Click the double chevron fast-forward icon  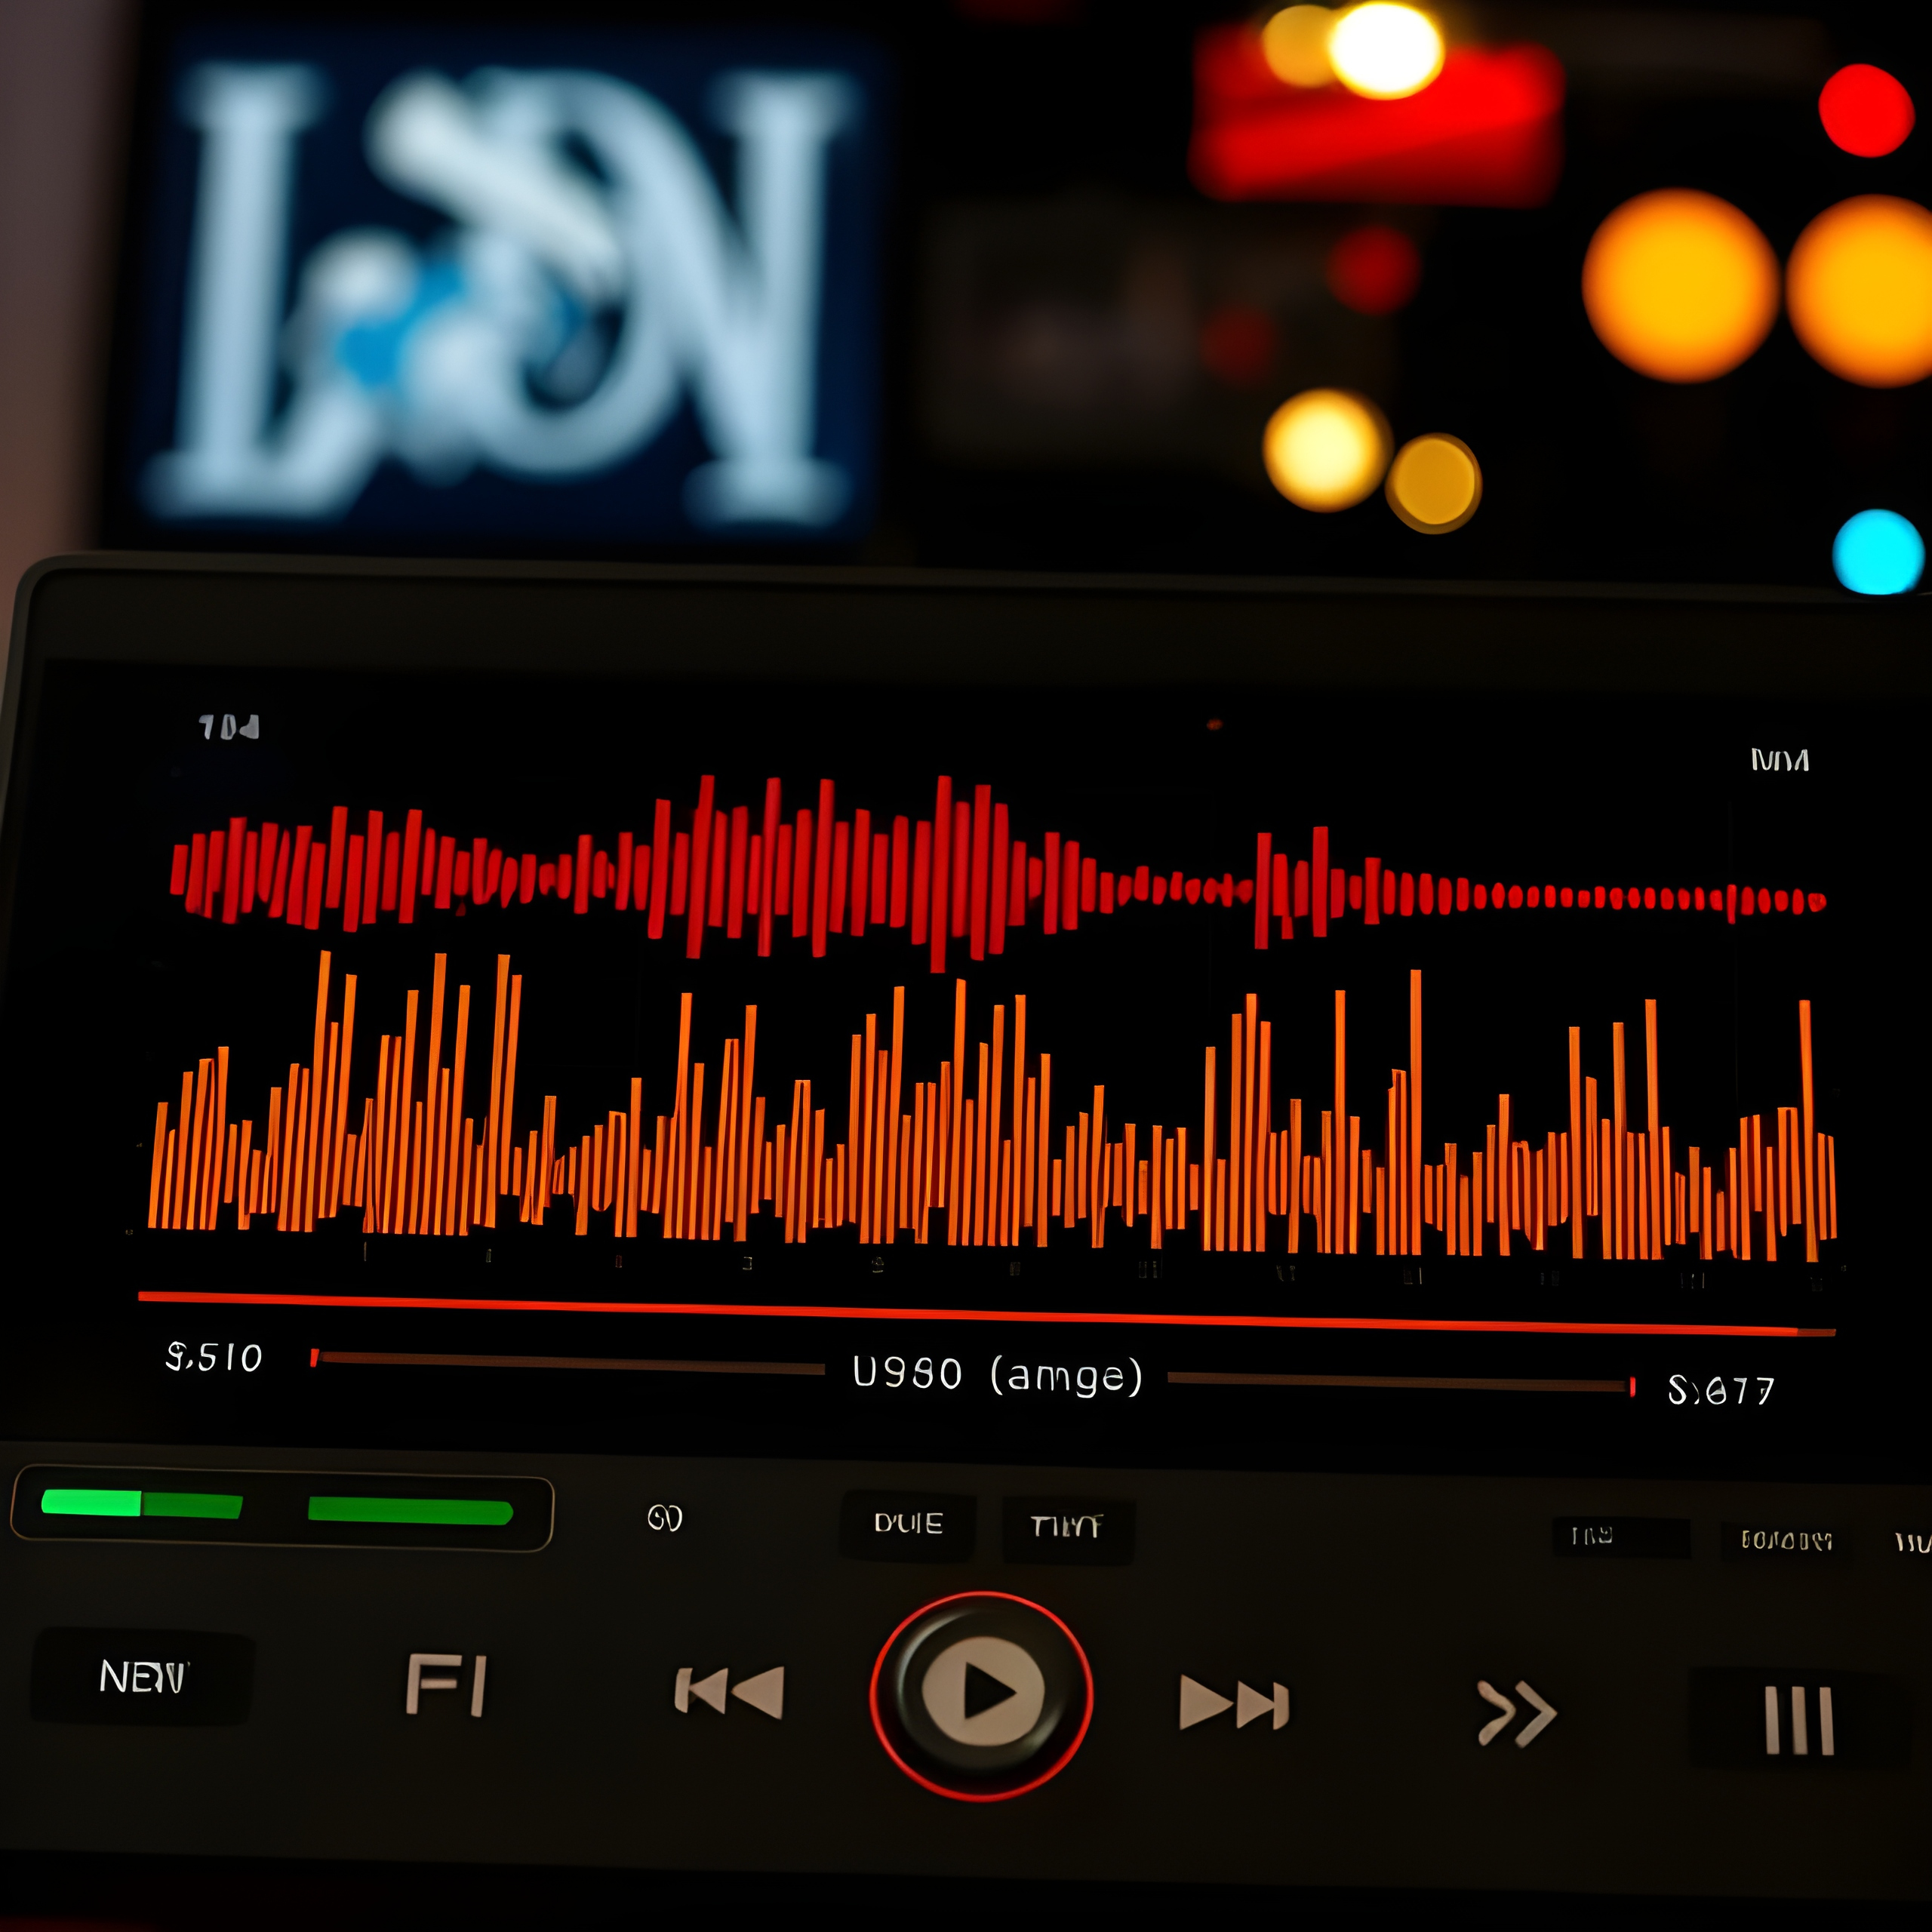click(1516, 1713)
